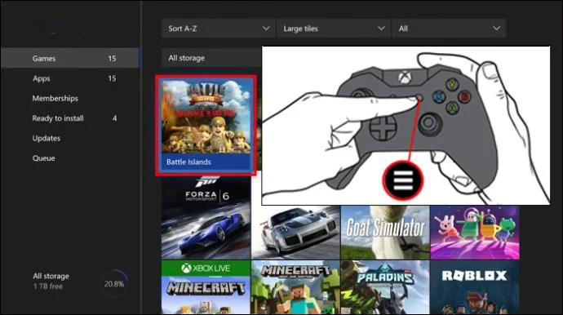Select the colorful cartoon characters game tile
The width and height of the screenshot is (563, 315).
[x=475, y=233]
